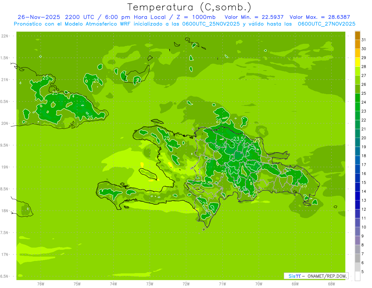372x288 pixels.
Task: Click legend value '20'
Action: pos(364,138)
